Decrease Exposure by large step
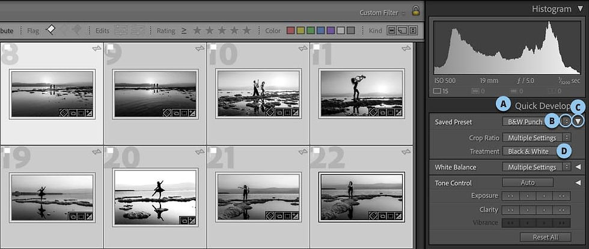Viewport: 589px width, 249px height. click(x=510, y=196)
